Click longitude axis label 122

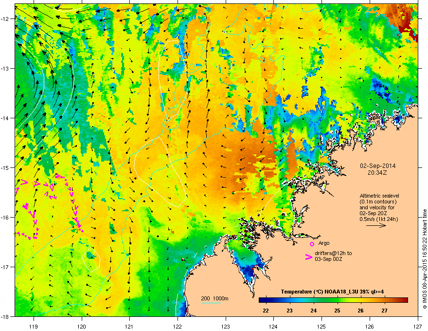click(178, 326)
